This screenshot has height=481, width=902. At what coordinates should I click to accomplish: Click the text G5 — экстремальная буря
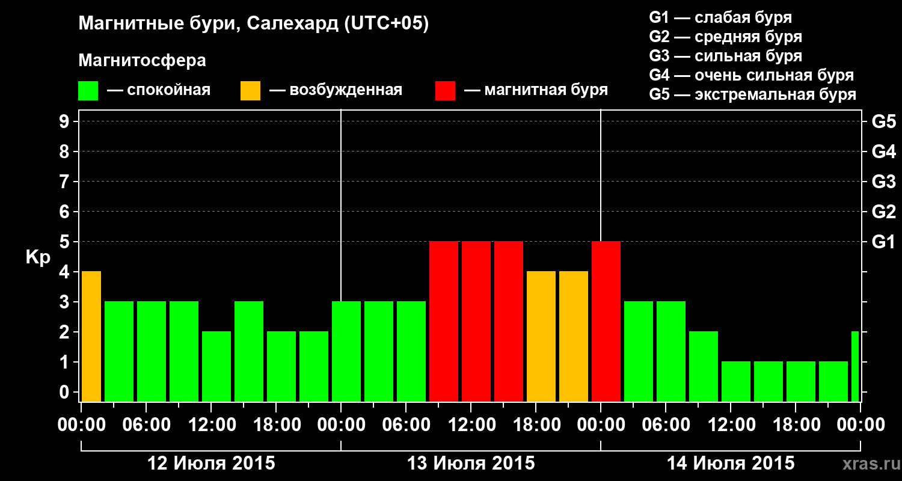(752, 94)
